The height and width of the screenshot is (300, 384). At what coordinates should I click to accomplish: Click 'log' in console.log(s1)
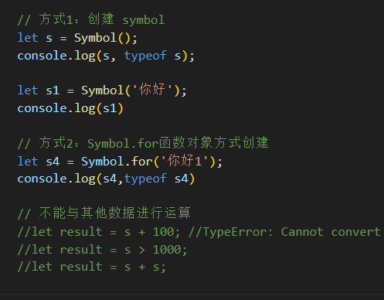pos(85,108)
